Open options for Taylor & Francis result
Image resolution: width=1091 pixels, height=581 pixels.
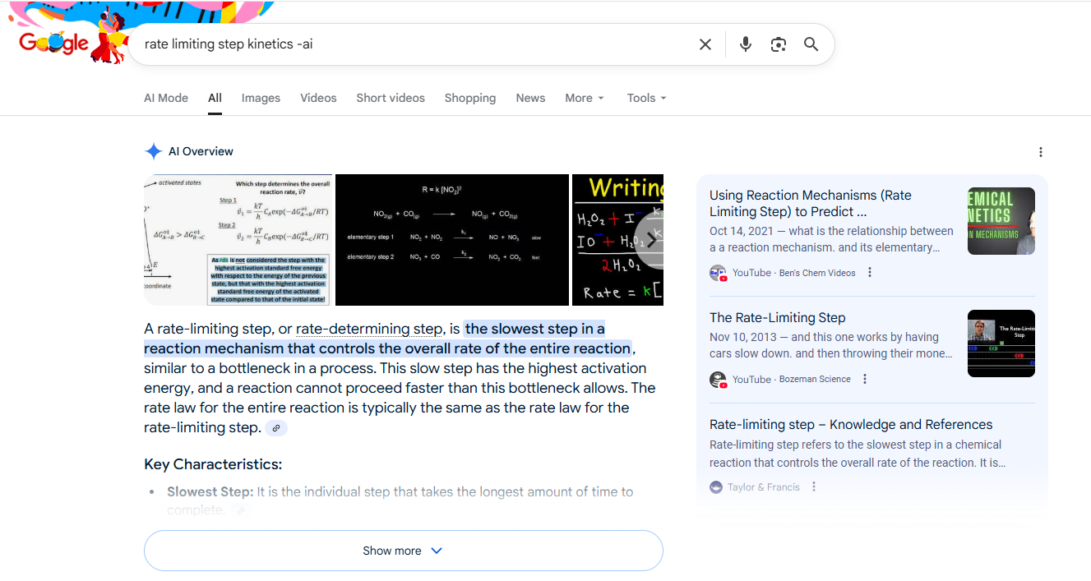pyautogui.click(x=814, y=486)
